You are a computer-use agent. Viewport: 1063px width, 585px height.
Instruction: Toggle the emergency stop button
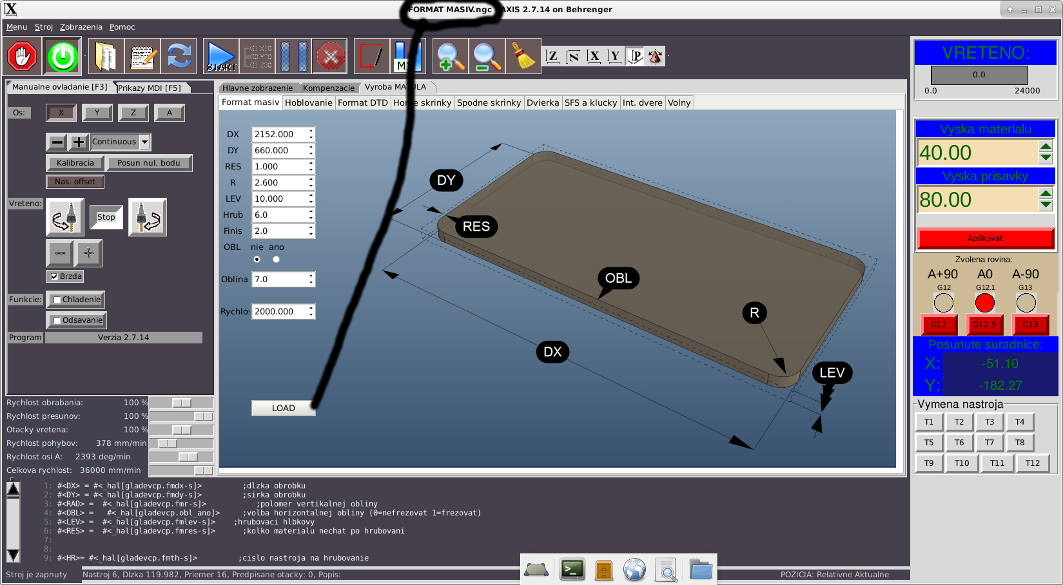[23, 57]
